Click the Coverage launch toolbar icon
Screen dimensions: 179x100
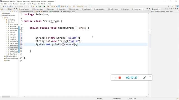(44, 6)
